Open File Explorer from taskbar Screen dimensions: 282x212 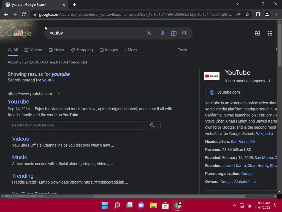click(153, 205)
